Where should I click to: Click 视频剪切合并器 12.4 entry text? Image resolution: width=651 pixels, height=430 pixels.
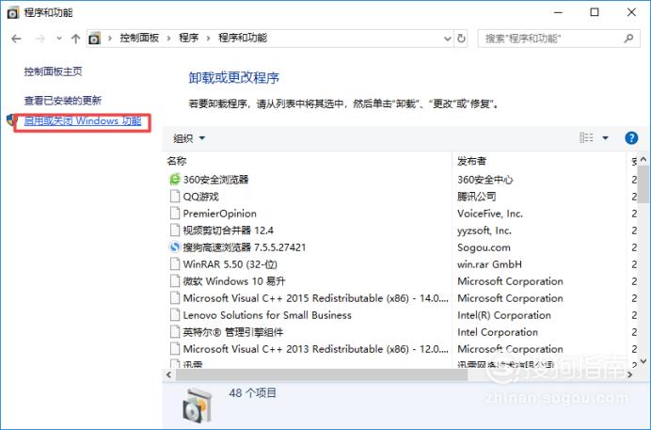[x=229, y=231]
